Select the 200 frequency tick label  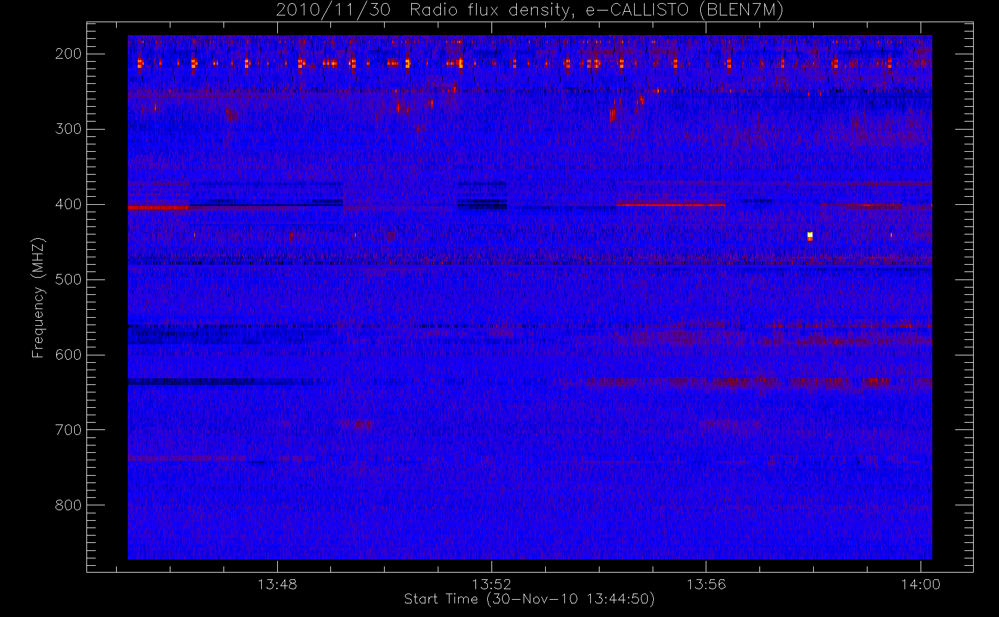tap(69, 54)
